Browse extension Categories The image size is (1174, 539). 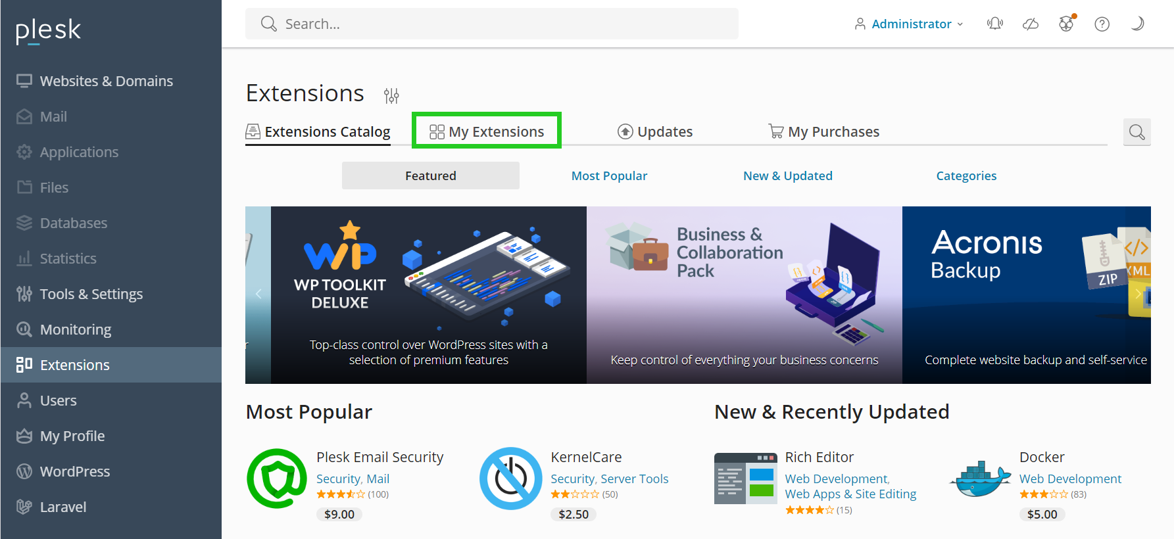click(966, 176)
